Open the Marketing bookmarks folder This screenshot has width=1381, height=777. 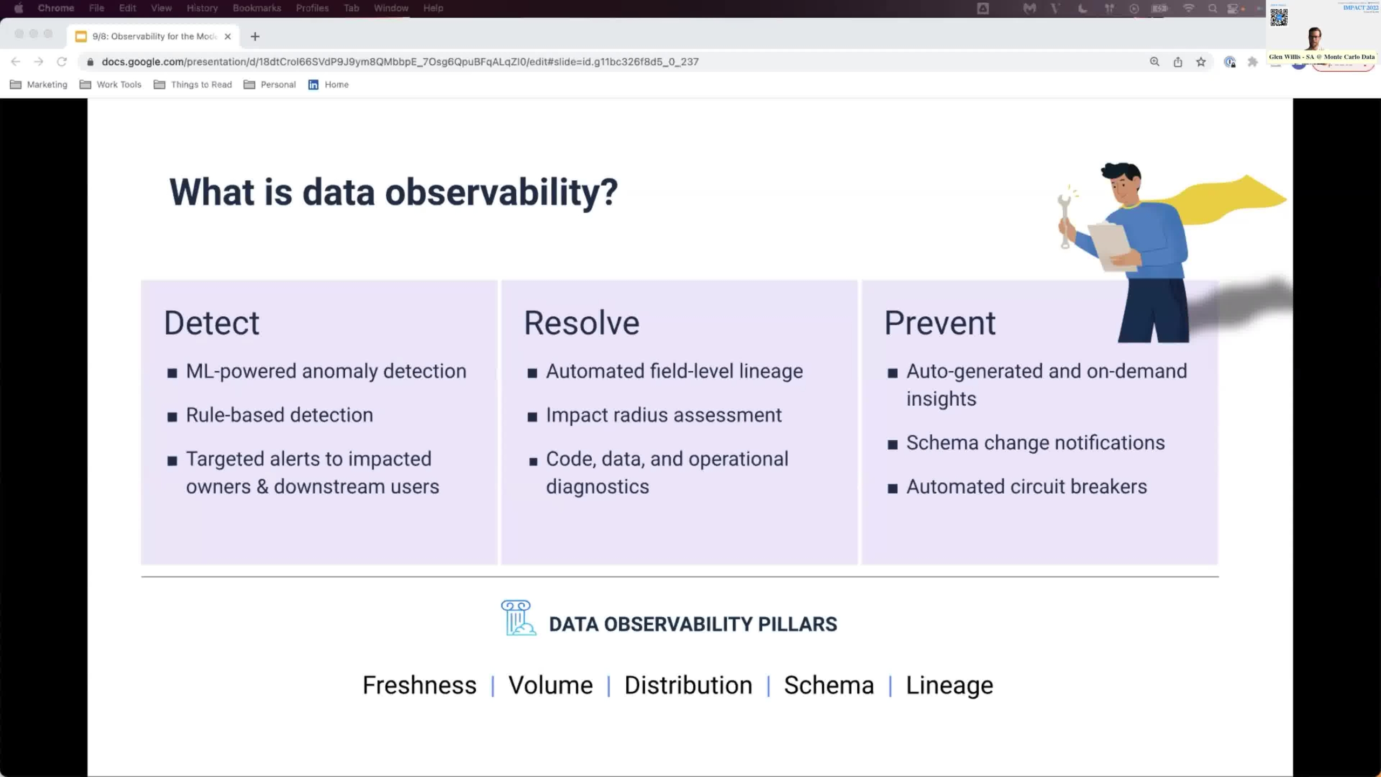point(39,85)
